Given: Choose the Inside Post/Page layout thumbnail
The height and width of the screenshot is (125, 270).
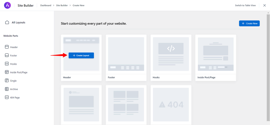Looking at the screenshot, I should pyautogui.click(x=216, y=54).
